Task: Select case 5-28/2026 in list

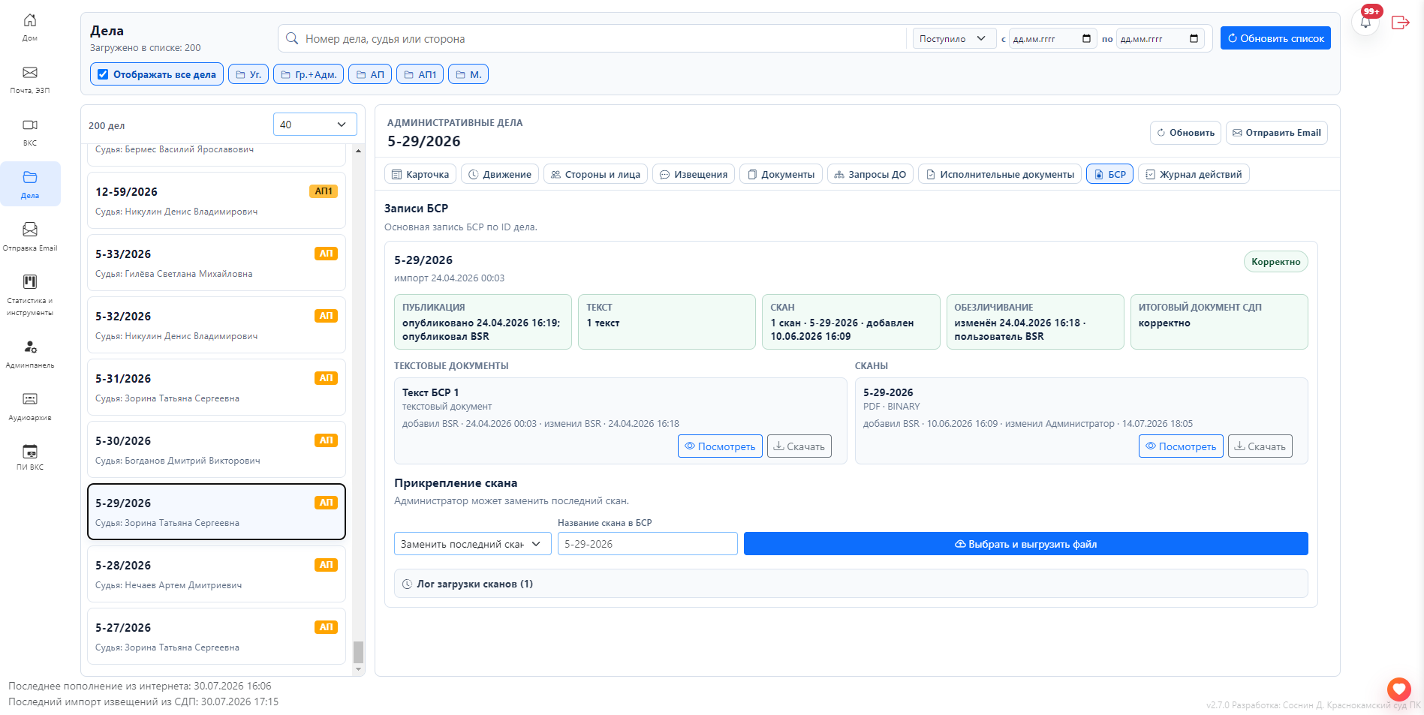Action: [216, 574]
